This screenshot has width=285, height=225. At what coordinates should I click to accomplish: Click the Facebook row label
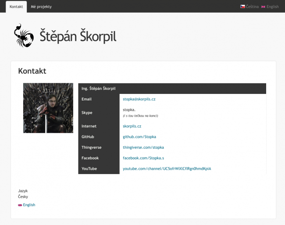tap(90, 158)
